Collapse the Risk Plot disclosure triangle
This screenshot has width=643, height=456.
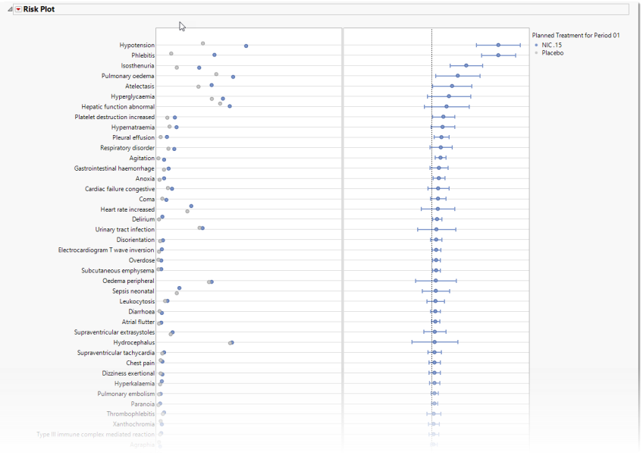pos(10,9)
